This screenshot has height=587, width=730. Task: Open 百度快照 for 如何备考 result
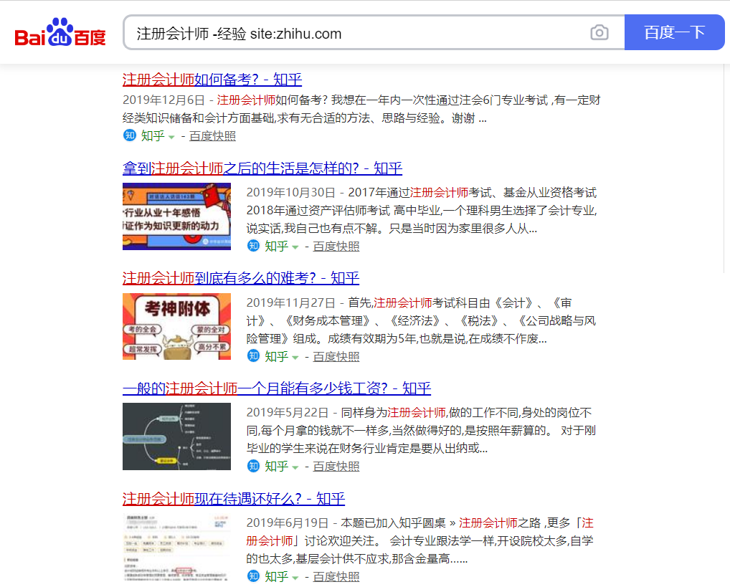click(x=212, y=136)
